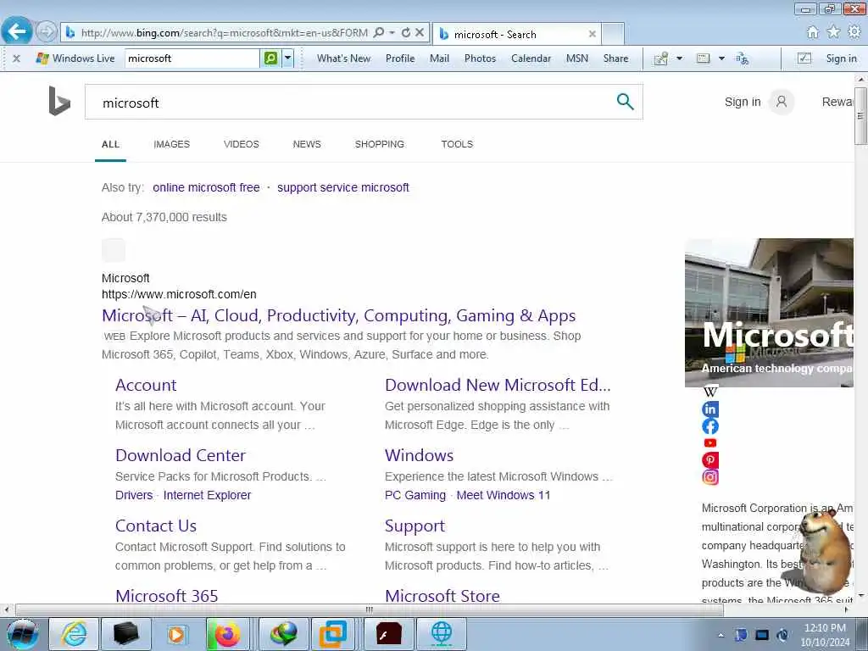868x651 pixels.
Task: Open MSN in Windows Live toolbar
Action: [576, 58]
